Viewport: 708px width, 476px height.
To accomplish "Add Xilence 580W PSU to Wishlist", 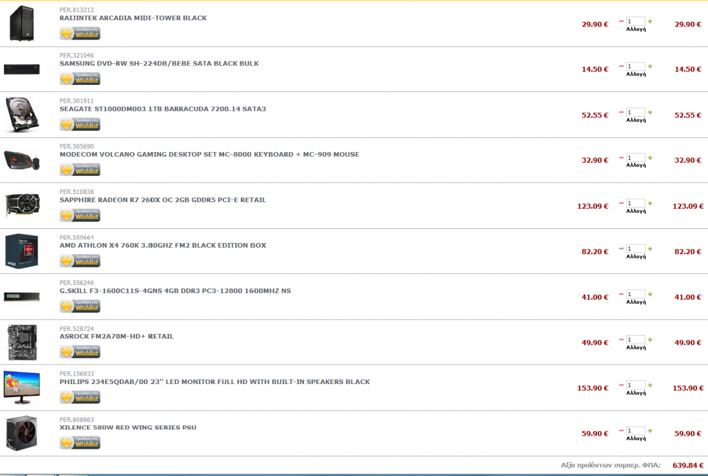I will (80, 443).
